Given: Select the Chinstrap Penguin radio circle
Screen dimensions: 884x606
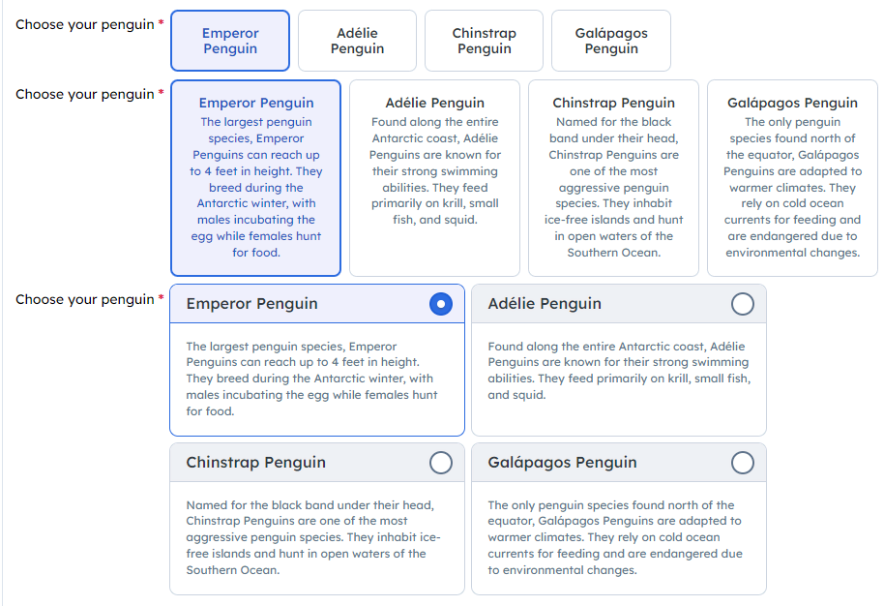Looking at the screenshot, I should 441,463.
